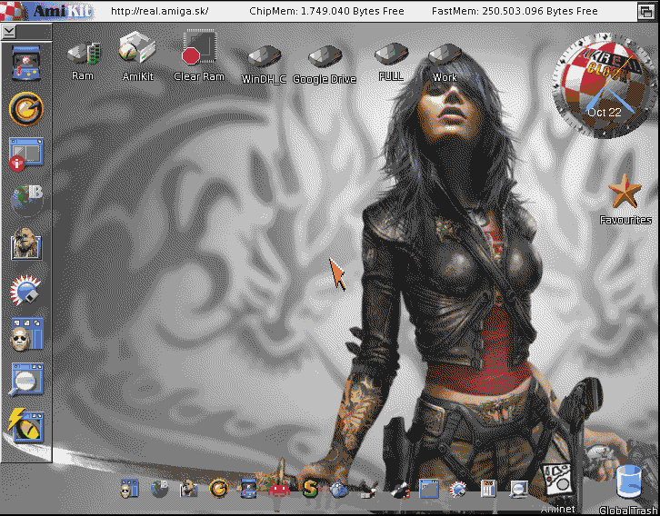Open the GlobalTrash bin
This screenshot has height=516, width=660.
[629, 482]
